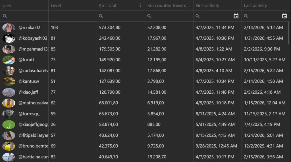Viewport: 291px width, 162px height.
Task: Click the Level filter input field
Action: pyautogui.click(x=72, y=16)
